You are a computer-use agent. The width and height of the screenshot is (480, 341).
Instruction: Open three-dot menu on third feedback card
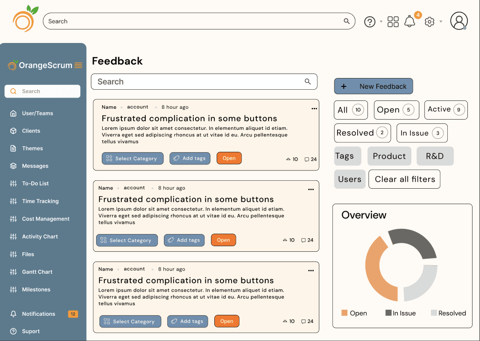pyautogui.click(x=311, y=270)
